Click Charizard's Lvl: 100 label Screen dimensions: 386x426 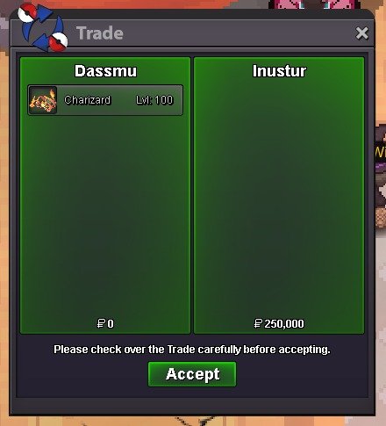pos(154,100)
